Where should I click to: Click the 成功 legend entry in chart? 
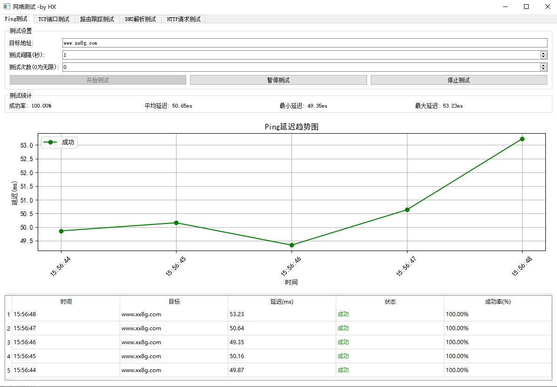tap(59, 143)
